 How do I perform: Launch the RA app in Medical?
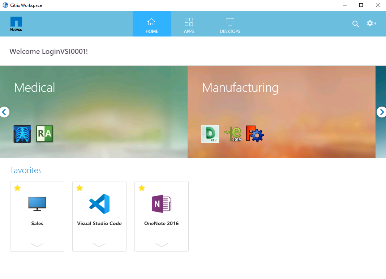[44, 134]
